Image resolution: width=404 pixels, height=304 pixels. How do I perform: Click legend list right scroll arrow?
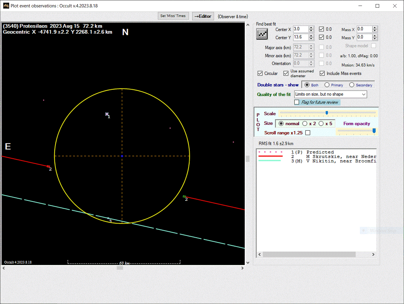click(x=373, y=254)
